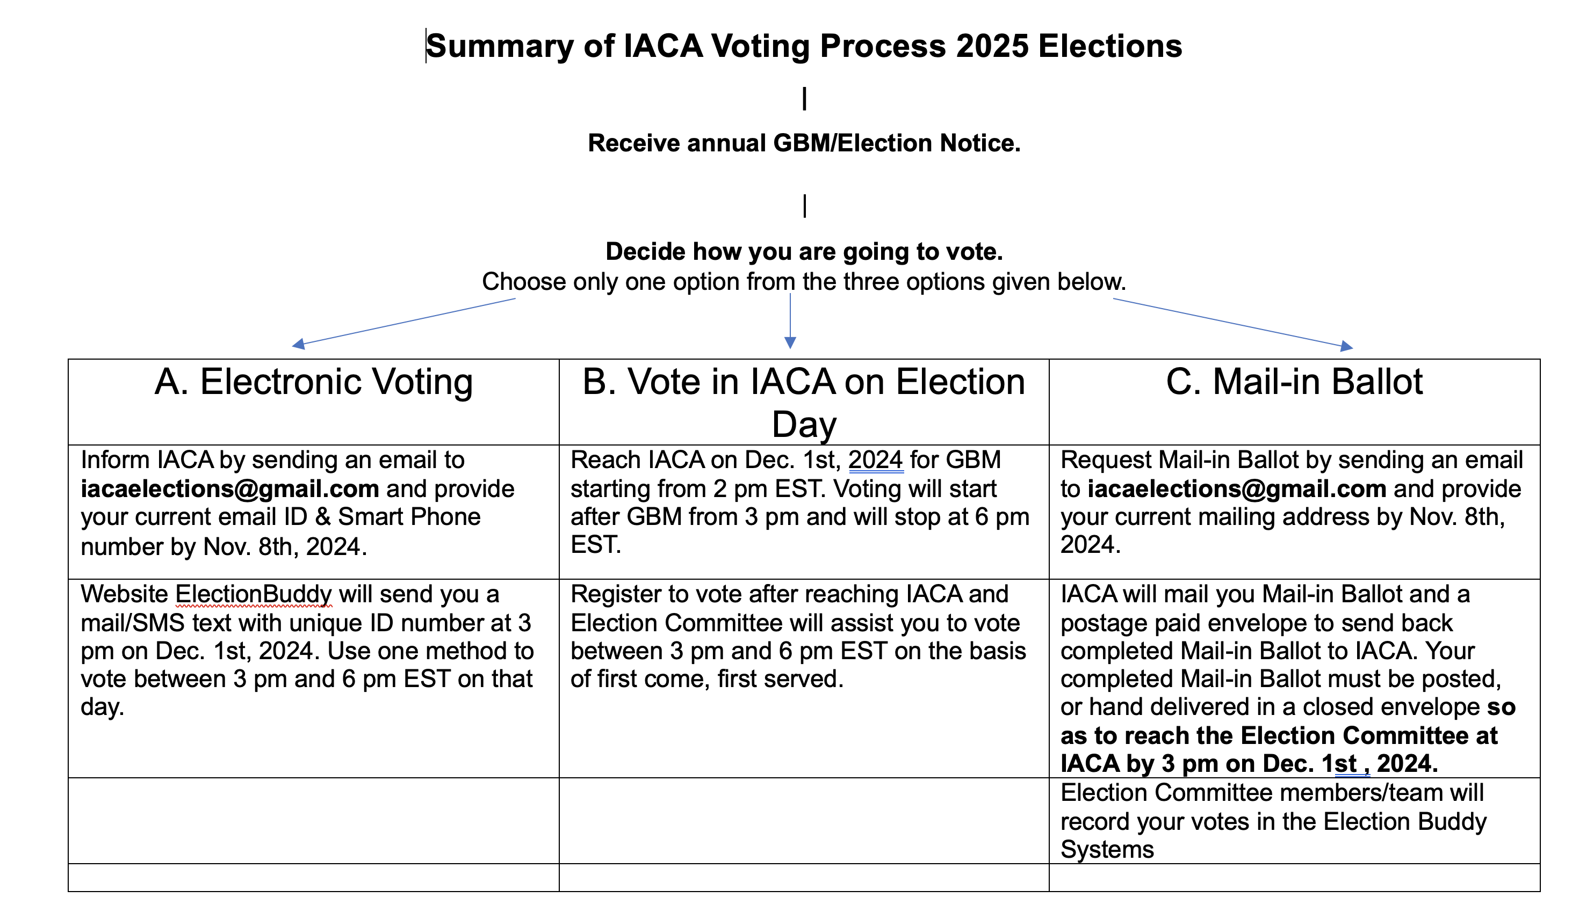The image size is (1572, 905).
Task: Click the iacaelections@gmail.com email in Mail-in Ballot column
Action: [x=1237, y=489]
